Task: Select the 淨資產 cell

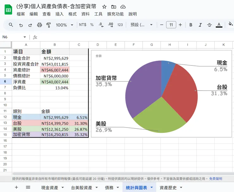Action: (x=26, y=82)
